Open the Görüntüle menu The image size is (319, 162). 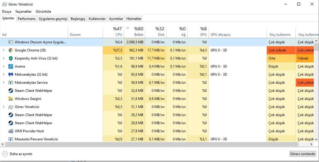pyautogui.click(x=43, y=12)
